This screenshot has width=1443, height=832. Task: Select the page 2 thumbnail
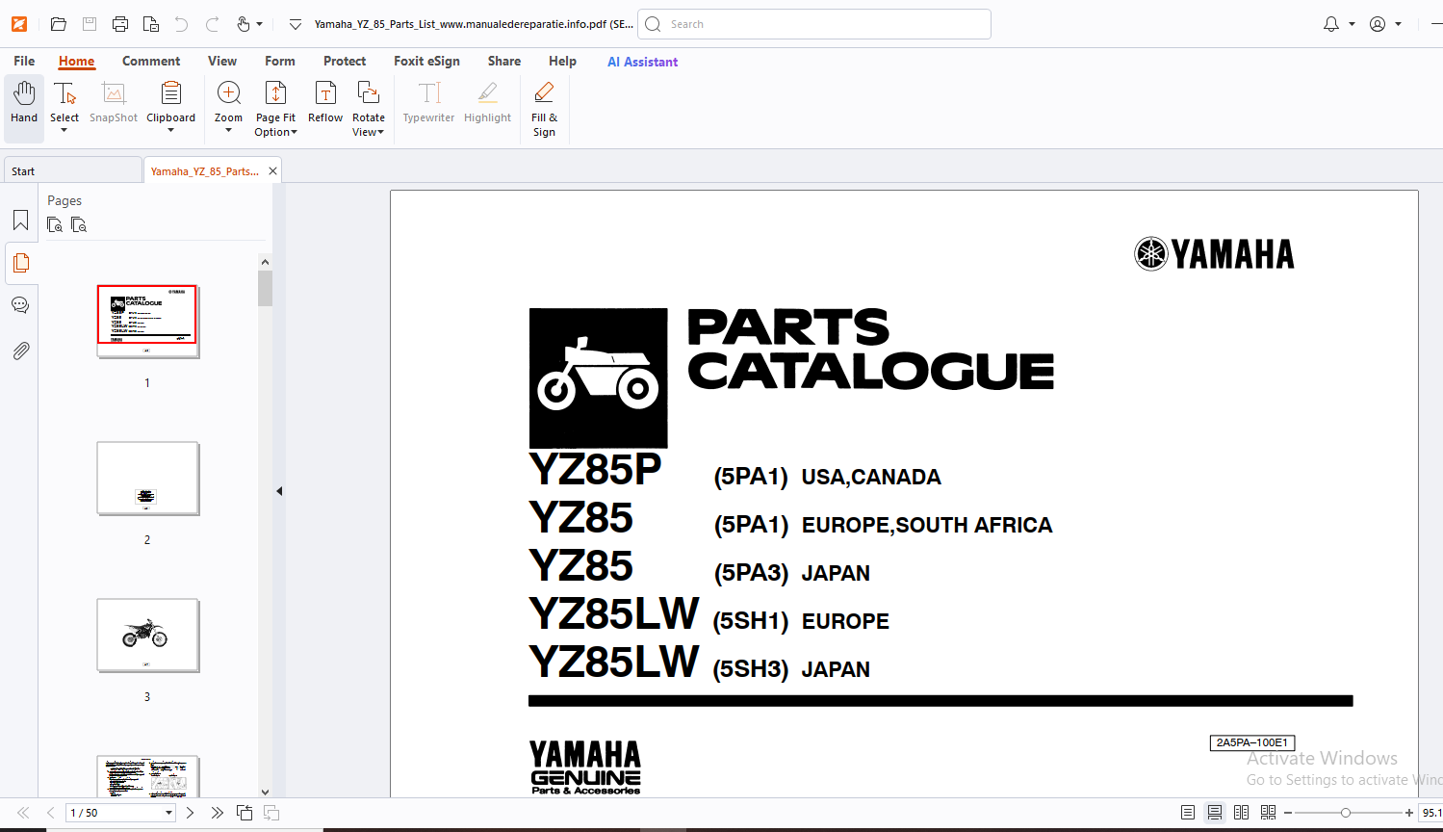click(147, 479)
